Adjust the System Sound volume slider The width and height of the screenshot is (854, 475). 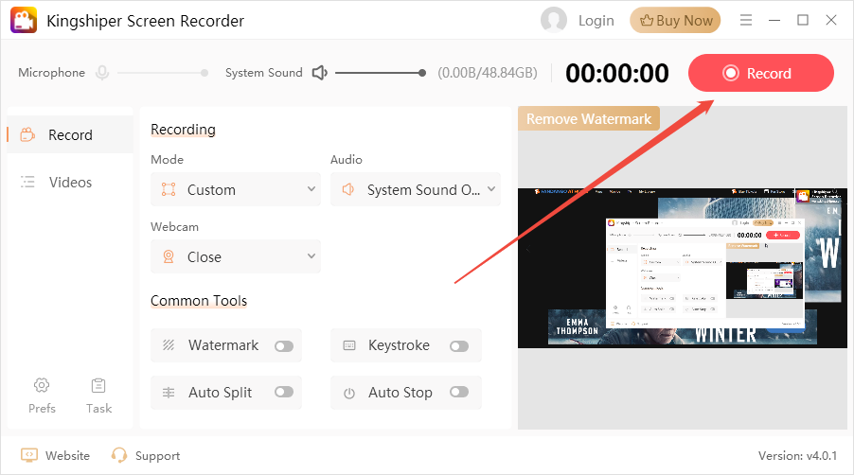coord(381,73)
